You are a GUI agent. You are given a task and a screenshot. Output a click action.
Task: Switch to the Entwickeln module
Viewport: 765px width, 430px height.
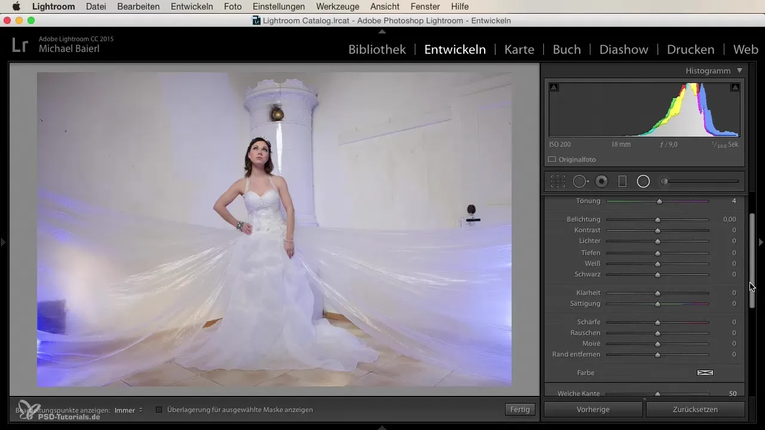point(455,50)
